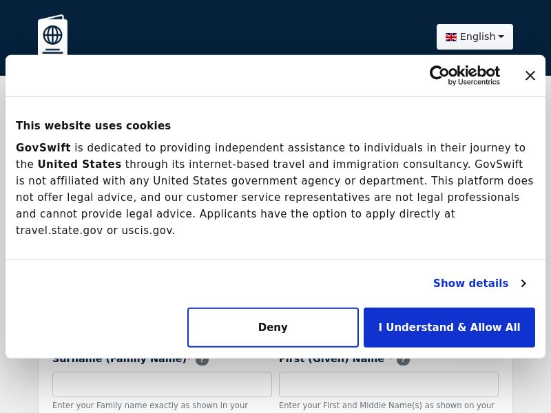Focus the Surname (Family Name) input field
This screenshot has width=551, height=413.
162,385
